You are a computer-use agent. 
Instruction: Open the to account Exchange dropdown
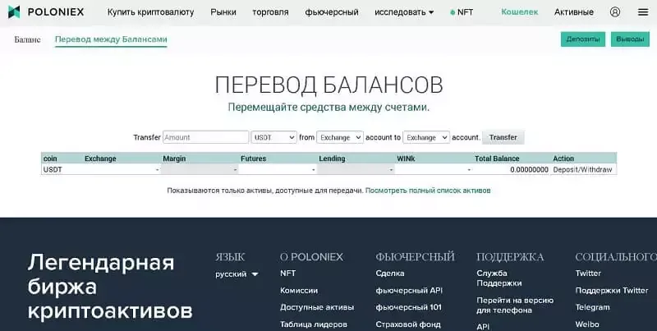click(426, 137)
